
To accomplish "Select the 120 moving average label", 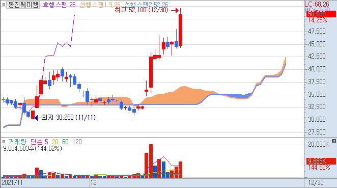I will 77,142.
